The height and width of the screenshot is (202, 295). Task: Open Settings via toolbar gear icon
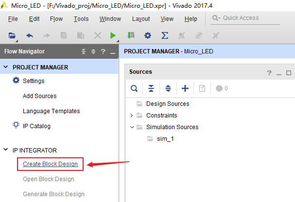[x=148, y=35]
